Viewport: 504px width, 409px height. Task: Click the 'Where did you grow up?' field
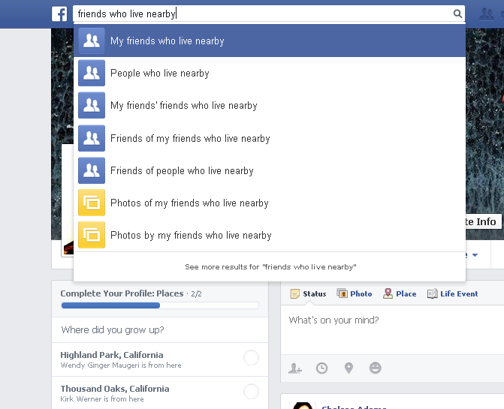click(x=160, y=329)
